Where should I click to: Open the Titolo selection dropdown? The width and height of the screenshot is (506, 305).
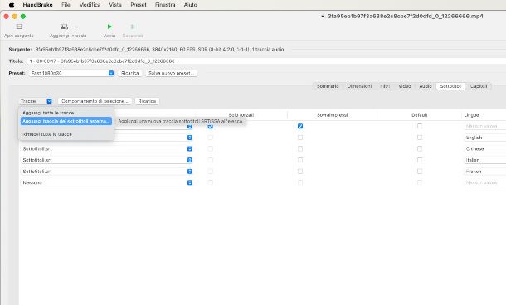(x=266, y=61)
